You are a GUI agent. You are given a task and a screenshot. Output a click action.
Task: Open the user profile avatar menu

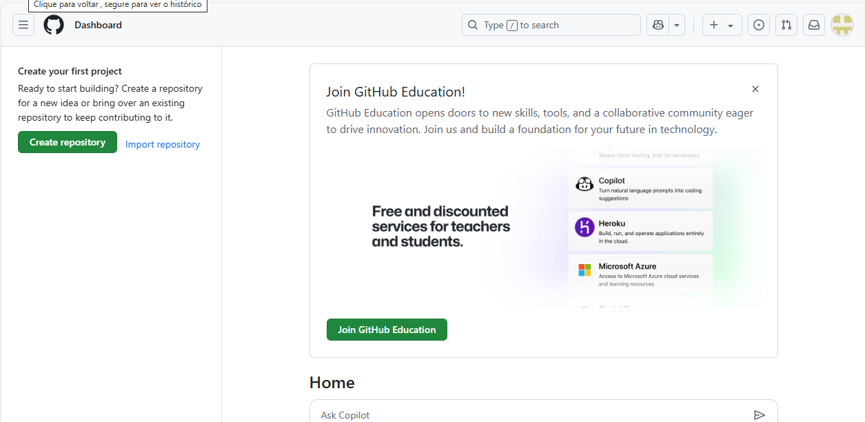pyautogui.click(x=842, y=25)
